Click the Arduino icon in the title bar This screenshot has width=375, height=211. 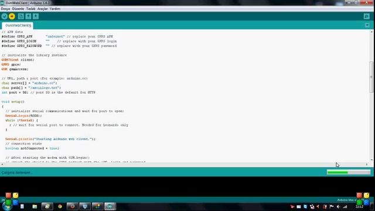coord(2,3)
